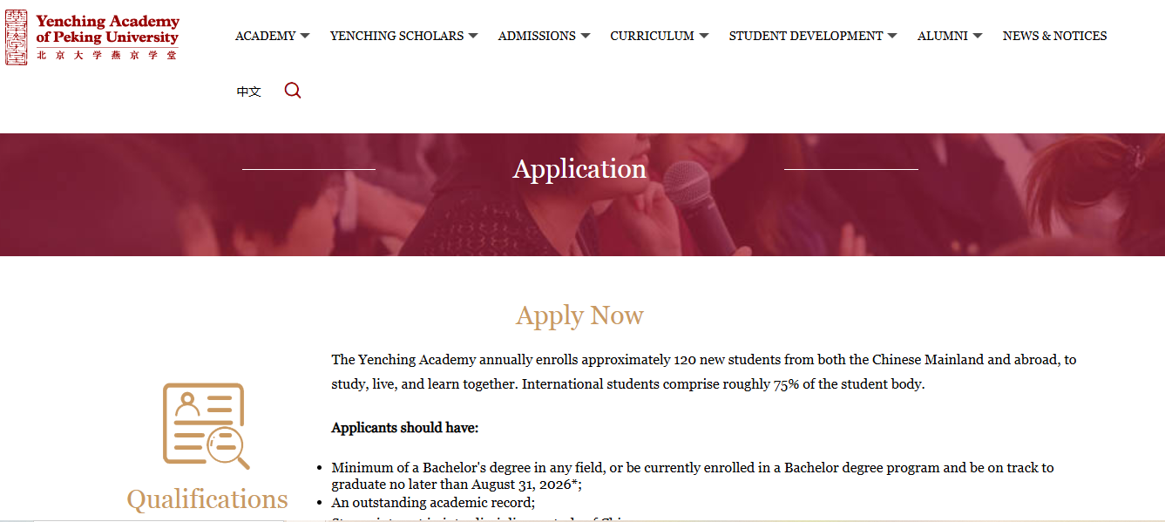The image size is (1165, 522).
Task: Click the Qualifications document icon
Action: tap(206, 425)
